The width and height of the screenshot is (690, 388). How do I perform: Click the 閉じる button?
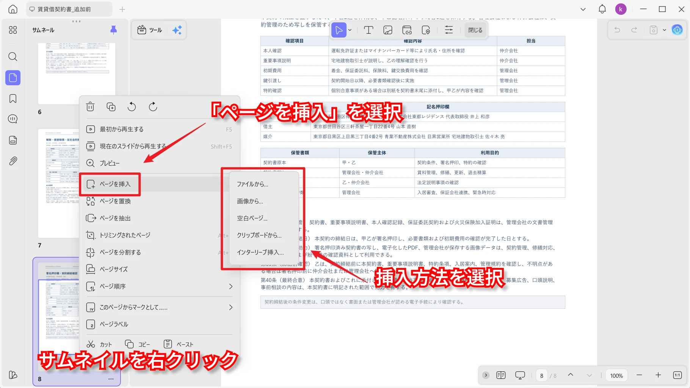tap(475, 30)
